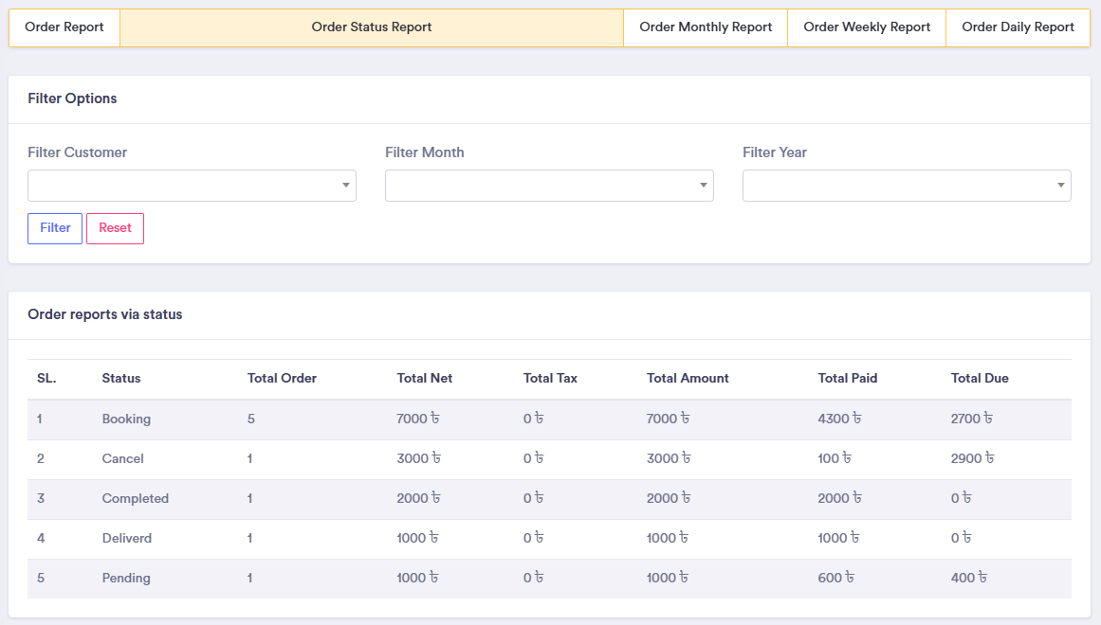
Task: Select the Pending status row
Action: (126, 579)
